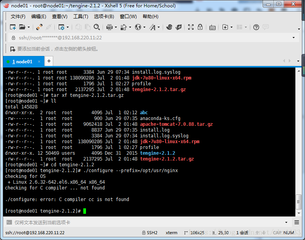The height and width of the screenshot is (240, 305).
Task: Click the Find magnifier icon
Action: pyautogui.click(x=97, y=27)
